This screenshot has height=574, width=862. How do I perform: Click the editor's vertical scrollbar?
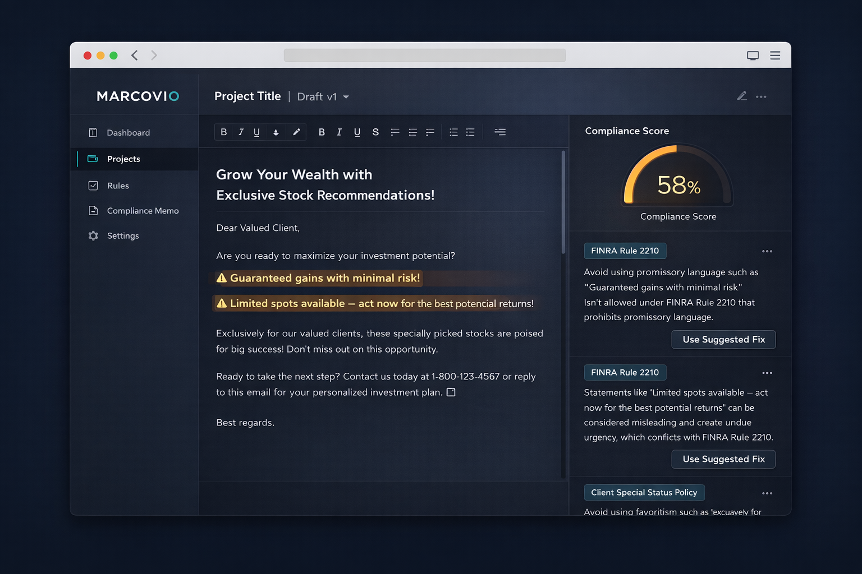(x=563, y=203)
